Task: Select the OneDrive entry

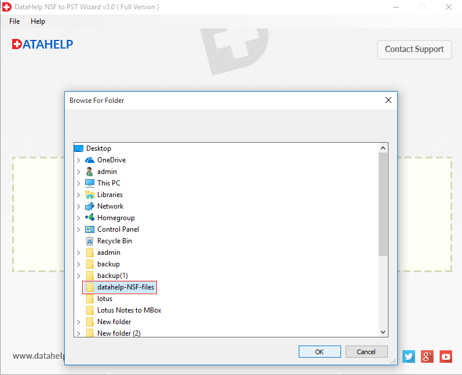Action: (111, 160)
